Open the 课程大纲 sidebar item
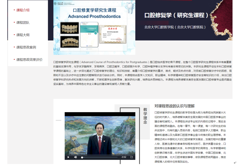 pyautogui.click(x=23, y=35)
